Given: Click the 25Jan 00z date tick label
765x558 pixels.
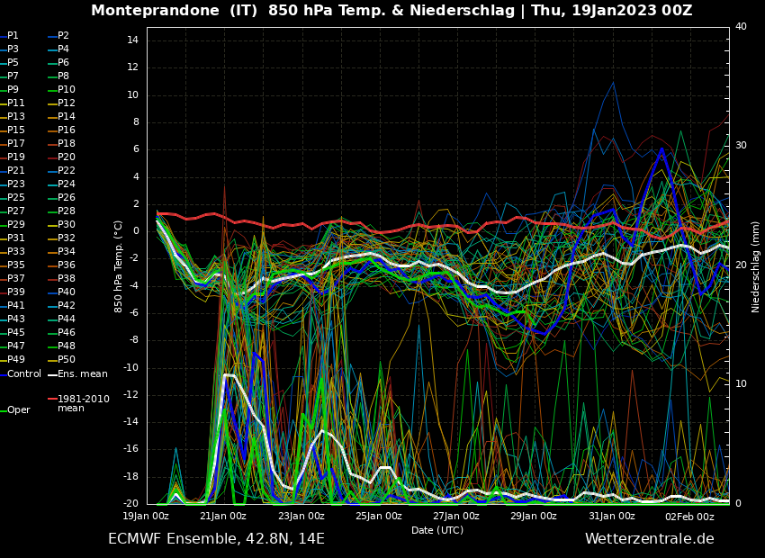Looking at the screenshot, I should coord(379,517).
